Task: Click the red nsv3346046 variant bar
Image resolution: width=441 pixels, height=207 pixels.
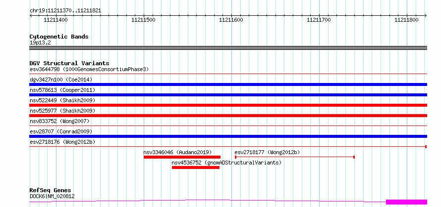Action: (x=182, y=157)
